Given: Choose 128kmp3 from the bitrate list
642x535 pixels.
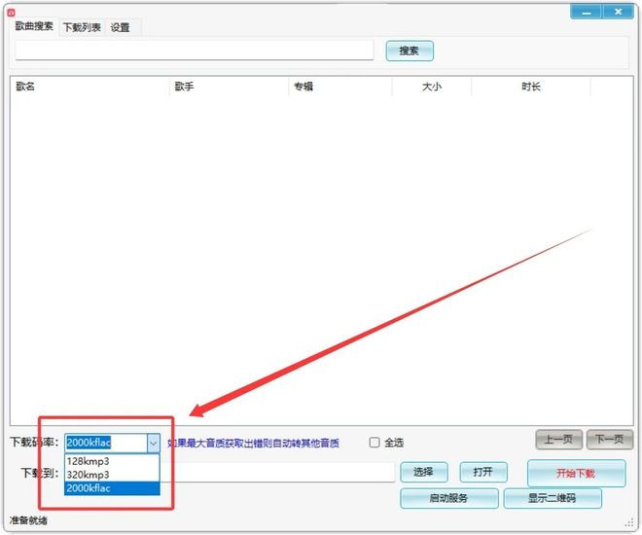Looking at the screenshot, I should [x=112, y=461].
